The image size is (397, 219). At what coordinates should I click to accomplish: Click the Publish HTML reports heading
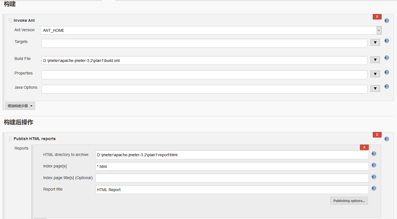click(35, 139)
